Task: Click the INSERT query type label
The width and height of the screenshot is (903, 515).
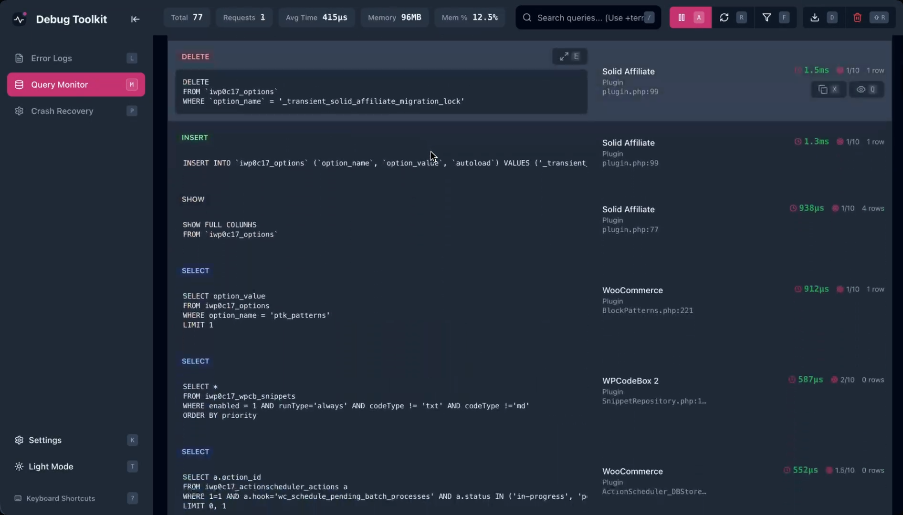Action: [195, 138]
